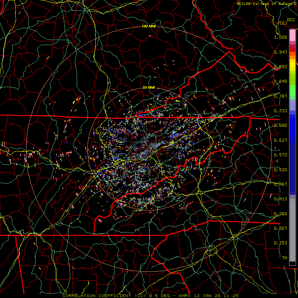The image size is (298, 298).
Task: Pick the gray segment of the color bar
Action: click(292, 230)
